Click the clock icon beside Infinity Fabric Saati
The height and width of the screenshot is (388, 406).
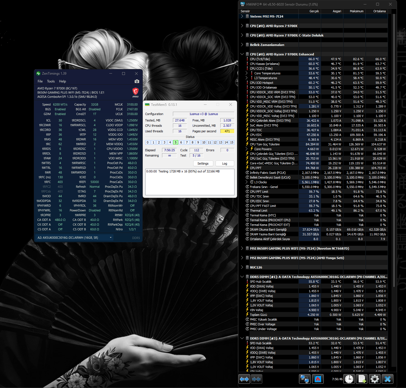247,173
